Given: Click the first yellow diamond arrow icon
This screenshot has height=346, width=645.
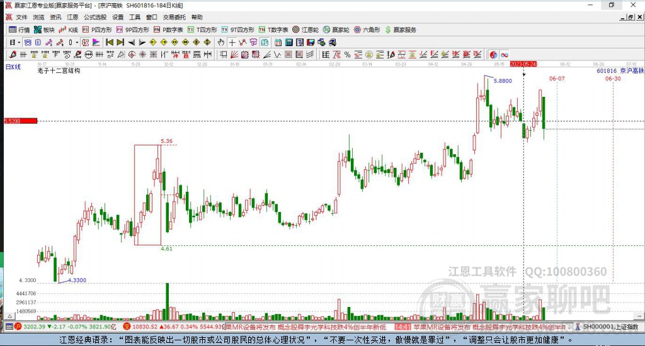Looking at the screenshot, I should (152, 42).
